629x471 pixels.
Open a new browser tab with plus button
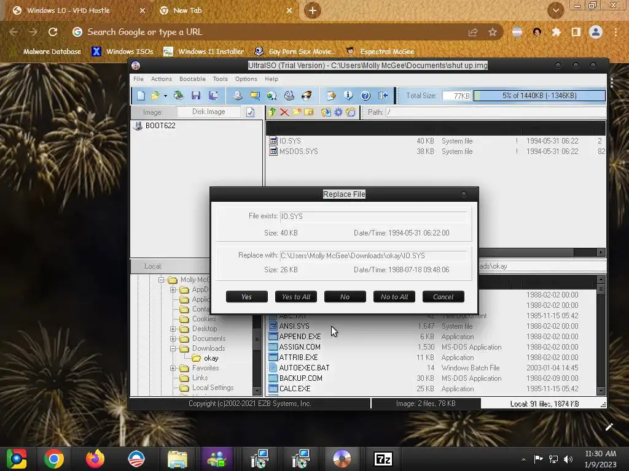(313, 10)
